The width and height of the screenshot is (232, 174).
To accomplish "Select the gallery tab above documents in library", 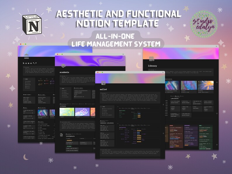I will click(x=177, y=96).
